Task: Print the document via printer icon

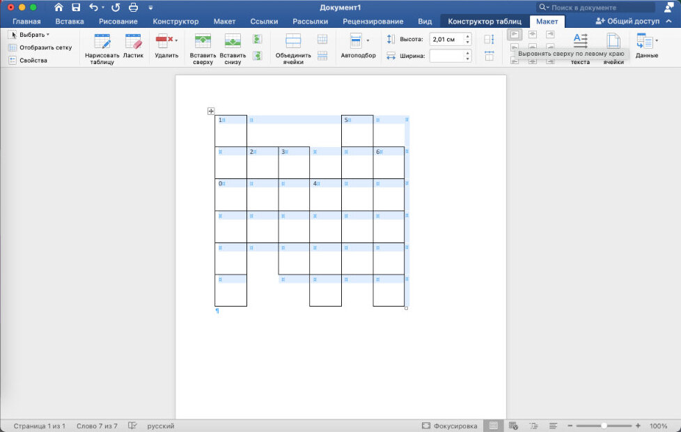Action: 133,8
